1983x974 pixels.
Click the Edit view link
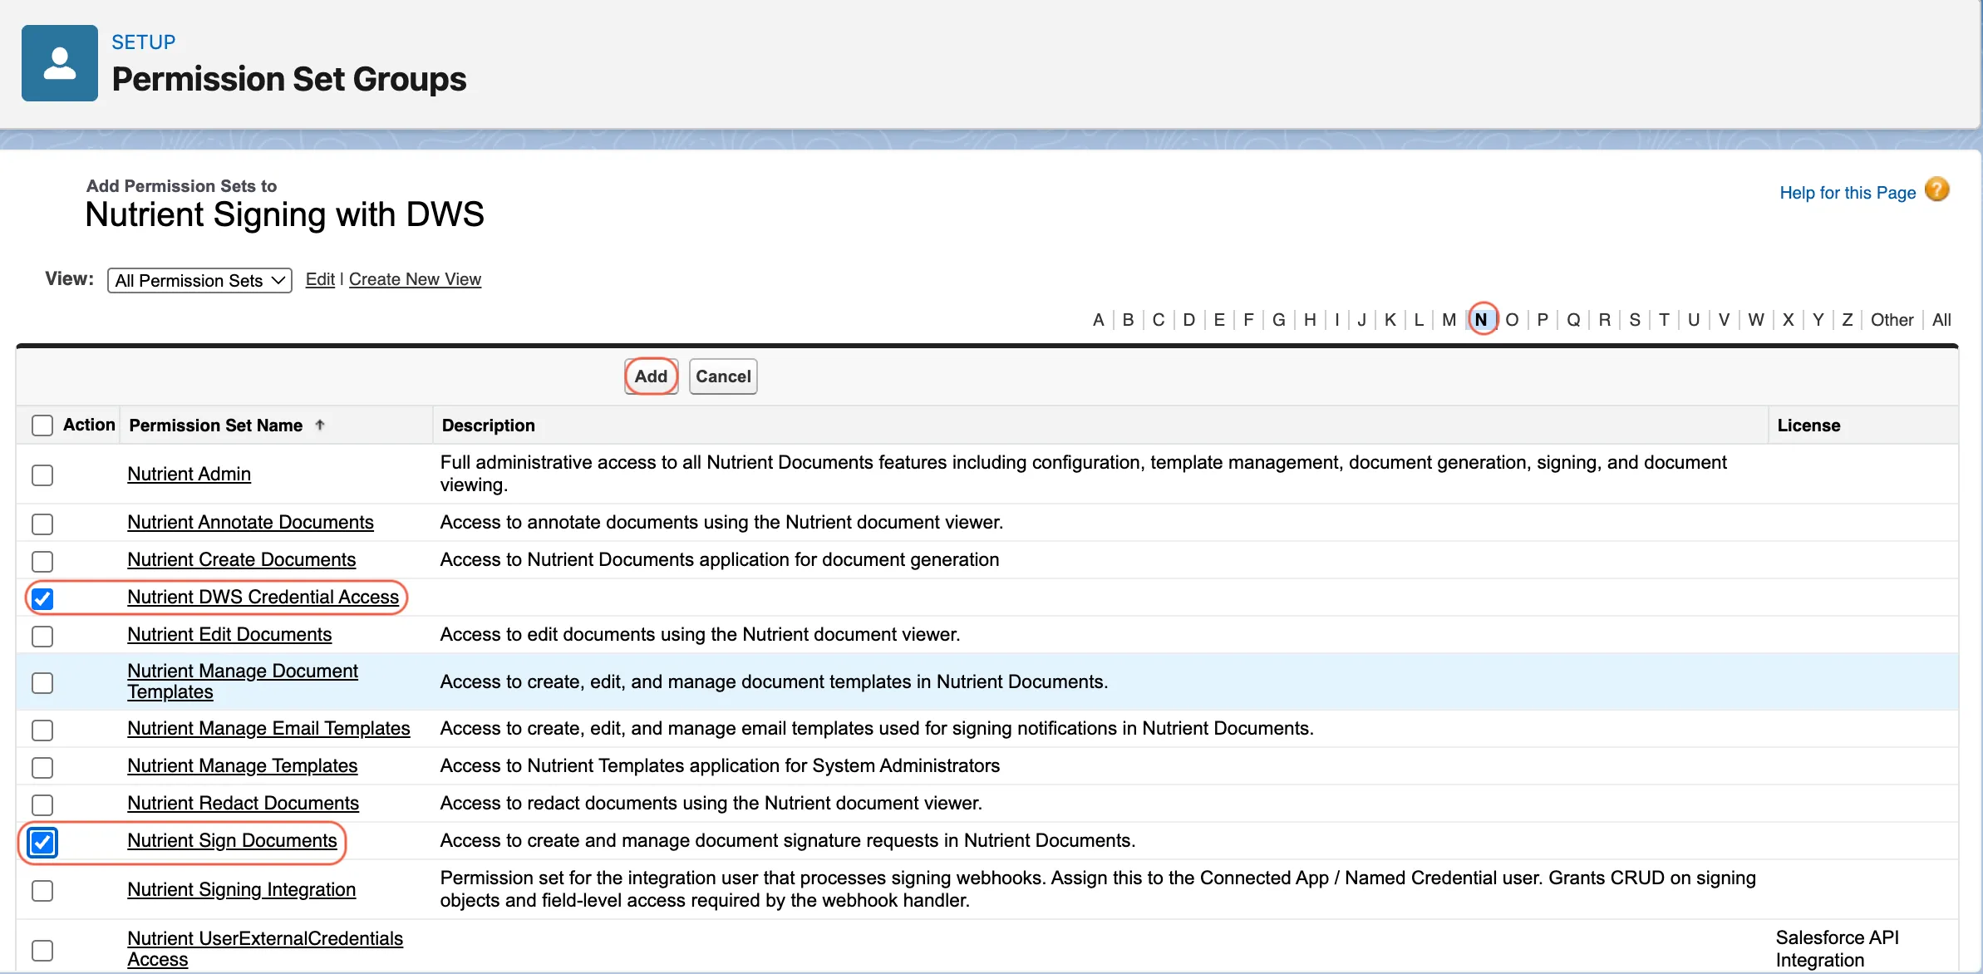tap(320, 279)
